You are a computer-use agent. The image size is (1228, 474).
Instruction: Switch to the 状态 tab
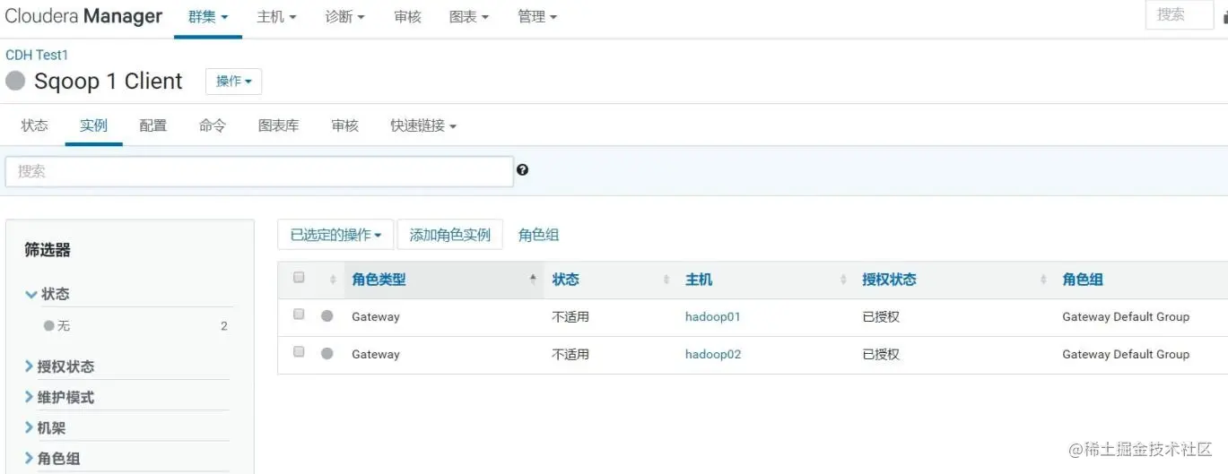pyautogui.click(x=34, y=125)
